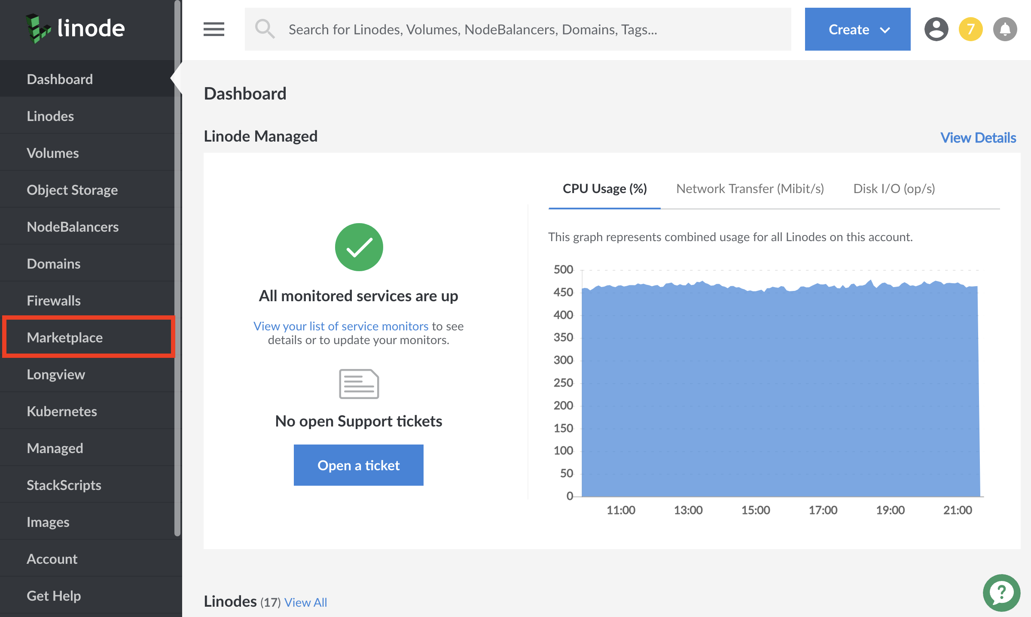Viewport: 1031px width, 617px height.
Task: Click the Linode logo
Action: [x=75, y=28]
